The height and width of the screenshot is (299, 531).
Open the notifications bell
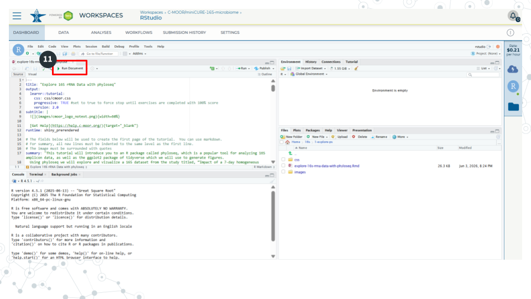coord(513,16)
